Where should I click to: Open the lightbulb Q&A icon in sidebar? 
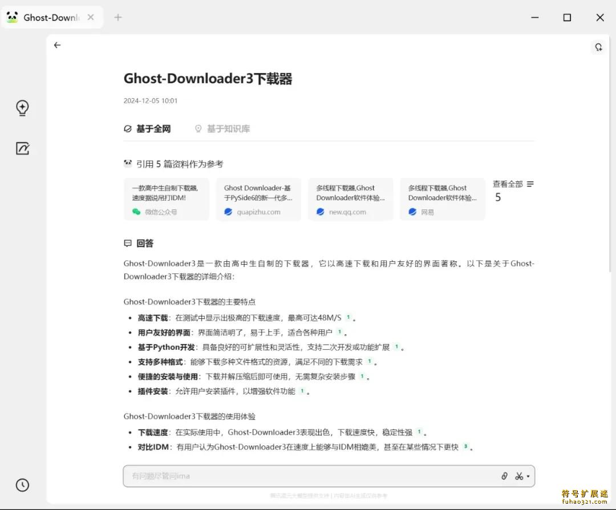pyautogui.click(x=22, y=108)
